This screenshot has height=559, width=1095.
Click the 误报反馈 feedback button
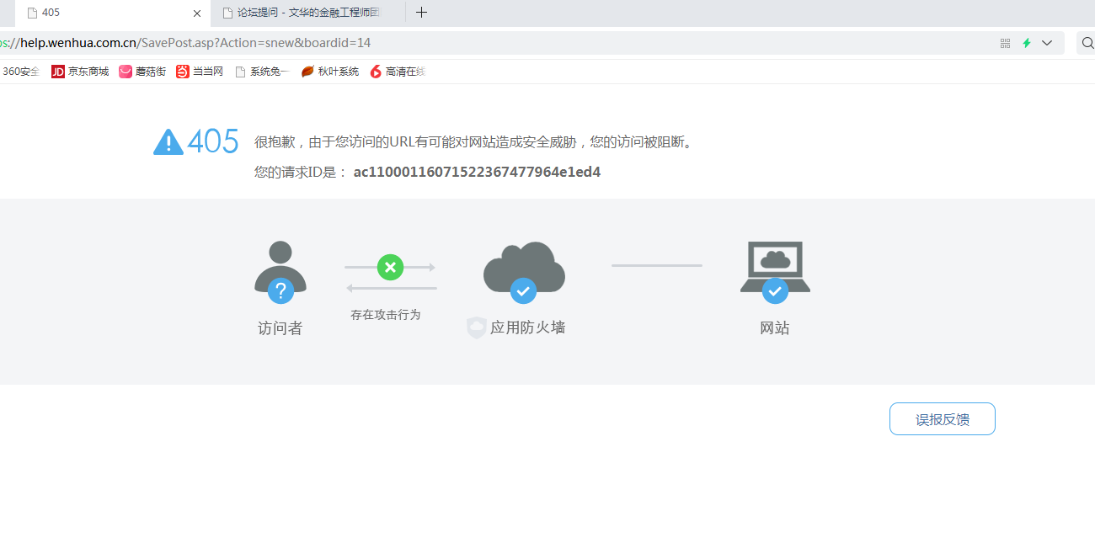942,419
